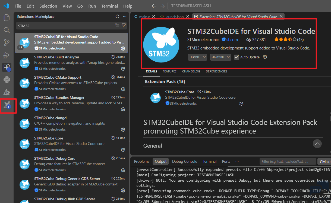Open the Selection menu
This screenshot has height=203, width=331.
(x=48, y=6)
